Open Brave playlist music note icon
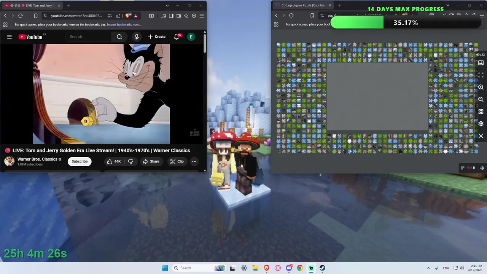487x274 pixels. (164, 16)
